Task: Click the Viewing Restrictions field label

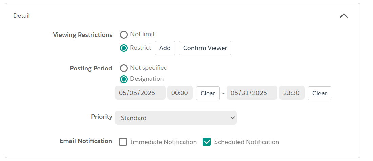Action: pyautogui.click(x=83, y=35)
